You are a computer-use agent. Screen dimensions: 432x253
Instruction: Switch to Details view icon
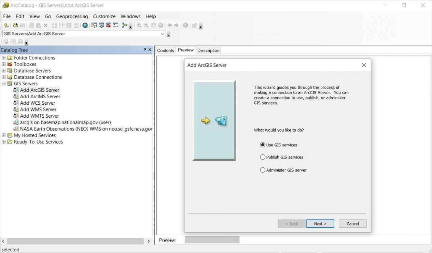click(69, 25)
